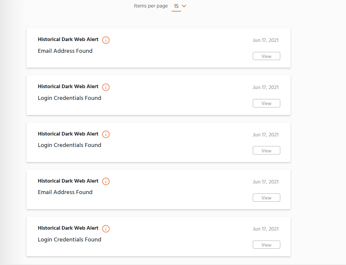This screenshot has height=265, width=346.
Task: Click the Items per page label
Action: [x=151, y=6]
